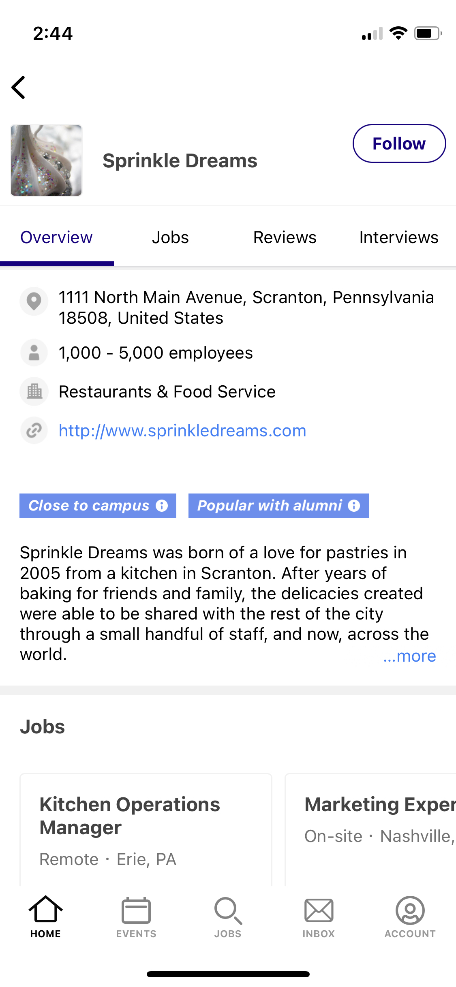Tap the employees person icon
Screen dimensions: 456x987
(34, 352)
